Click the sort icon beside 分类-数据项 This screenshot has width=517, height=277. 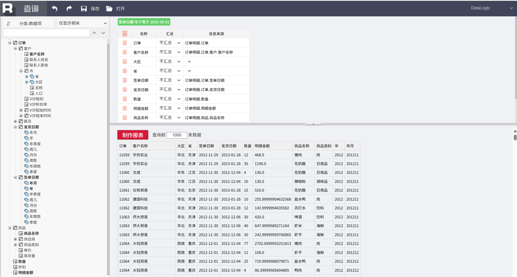coord(8,23)
